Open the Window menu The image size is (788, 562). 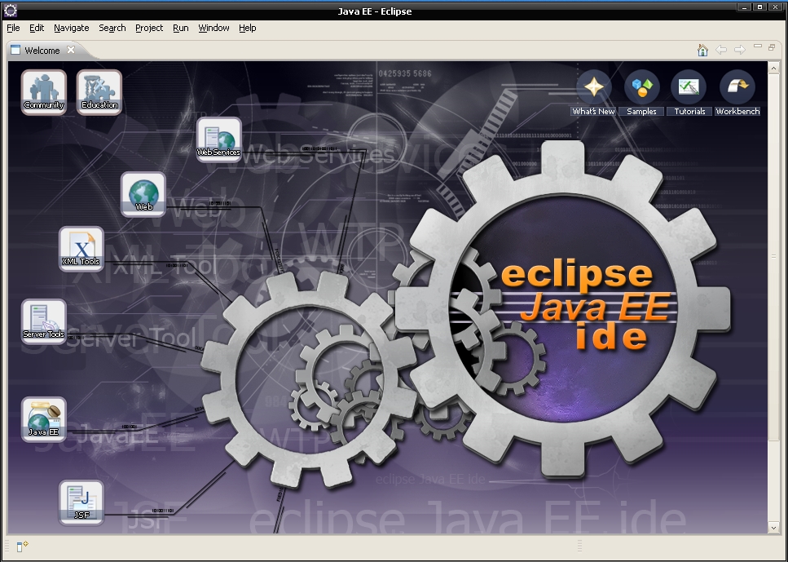[214, 28]
